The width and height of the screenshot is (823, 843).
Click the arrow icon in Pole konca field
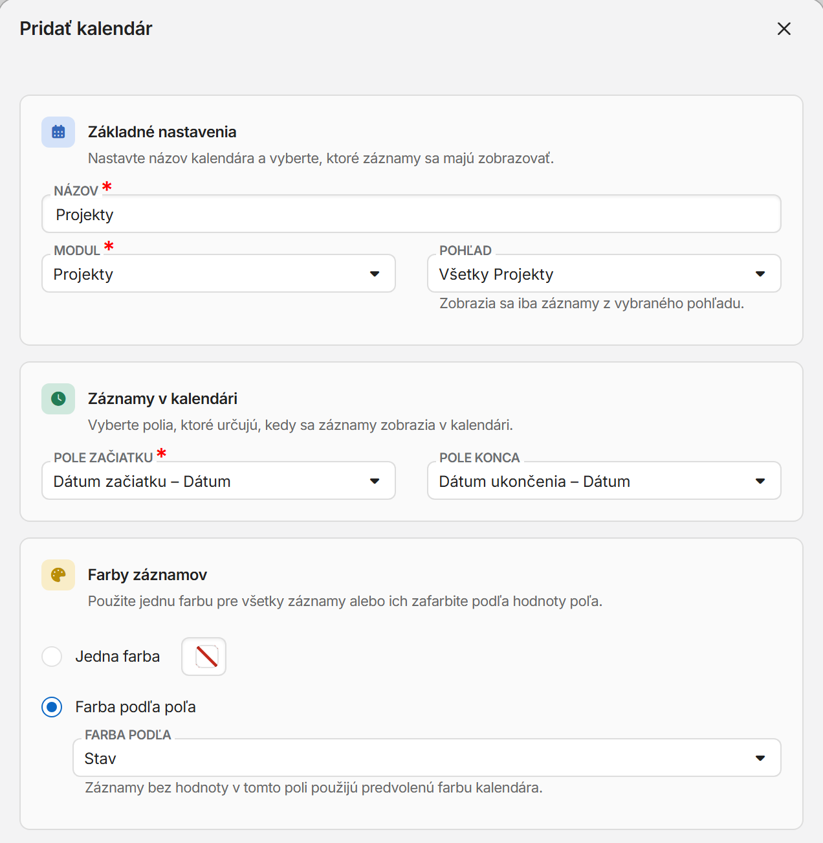(760, 481)
